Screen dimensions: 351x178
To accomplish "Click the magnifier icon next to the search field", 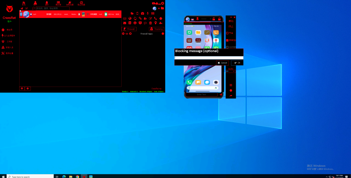I will click(x=34, y=8).
